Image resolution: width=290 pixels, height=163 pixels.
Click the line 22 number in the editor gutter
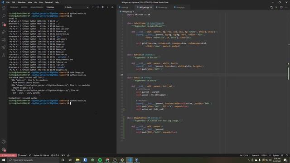pyautogui.click(x=122, y=75)
